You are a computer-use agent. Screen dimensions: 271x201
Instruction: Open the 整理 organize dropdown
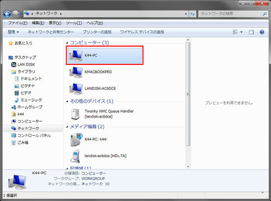13,32
